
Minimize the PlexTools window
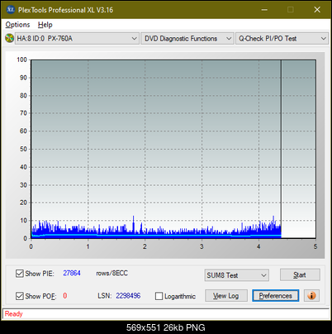tap(264, 10)
